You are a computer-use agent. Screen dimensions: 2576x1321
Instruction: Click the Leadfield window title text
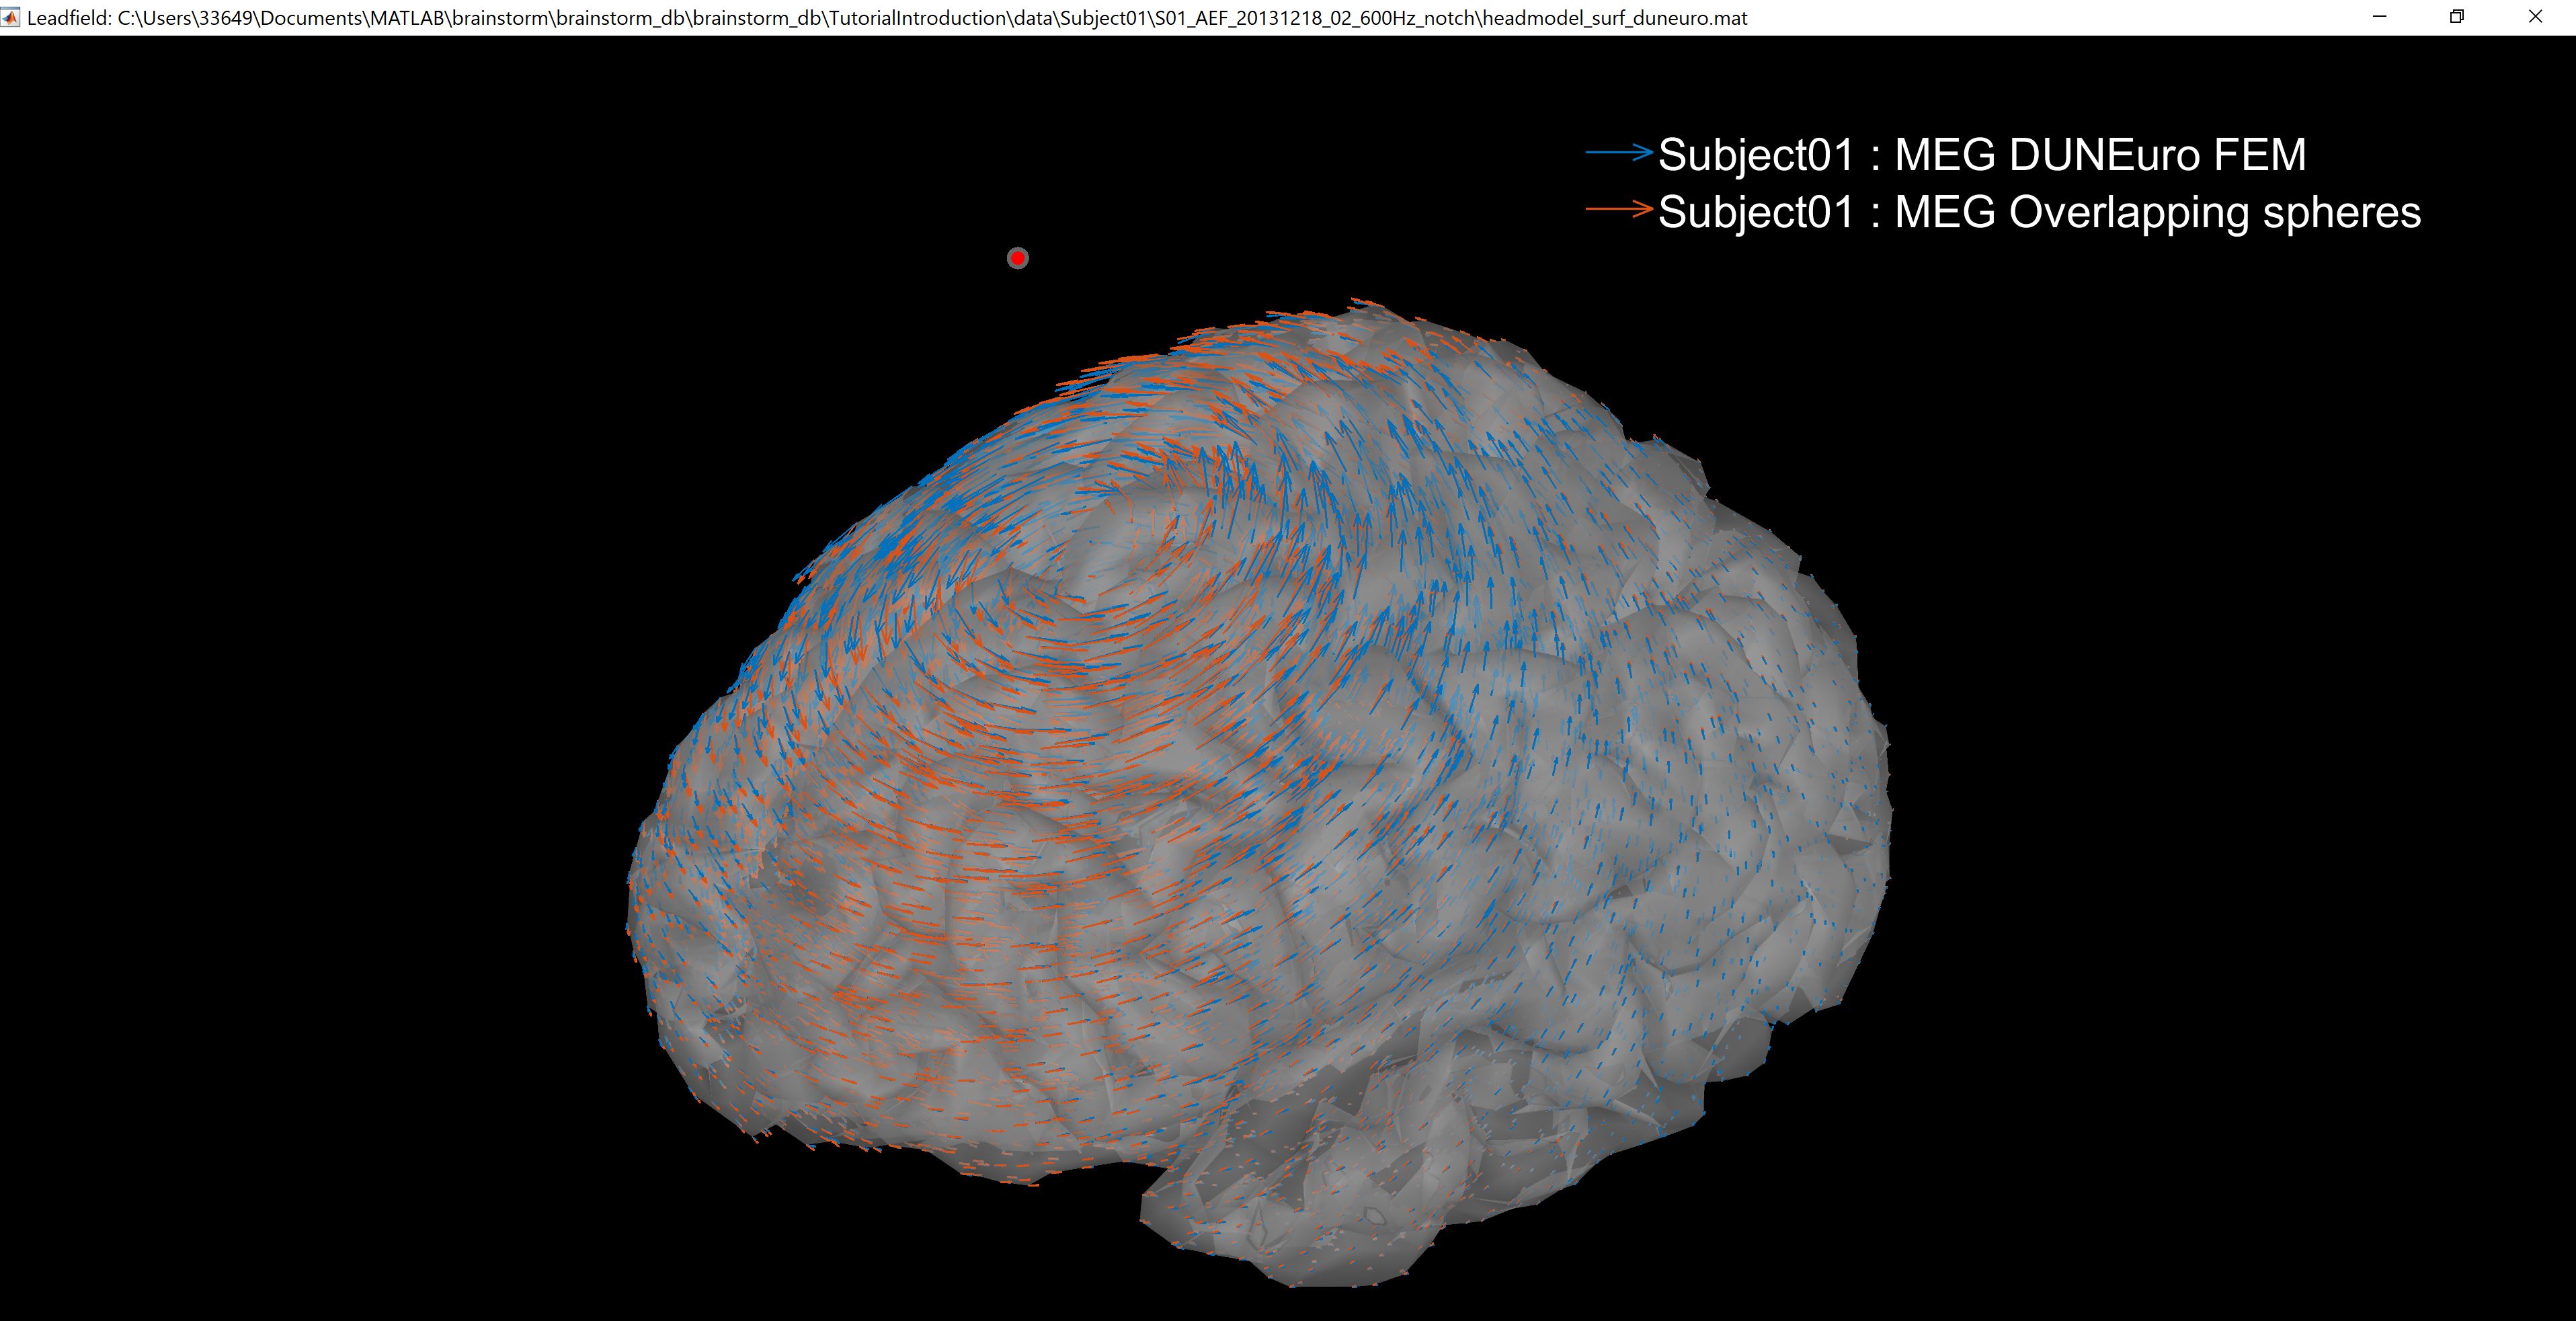pyautogui.click(x=68, y=18)
